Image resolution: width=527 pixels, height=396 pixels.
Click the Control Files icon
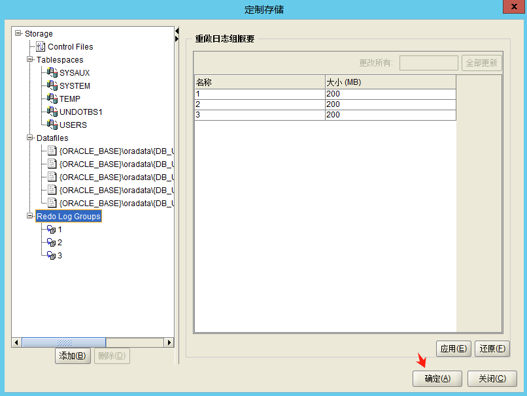(x=41, y=46)
